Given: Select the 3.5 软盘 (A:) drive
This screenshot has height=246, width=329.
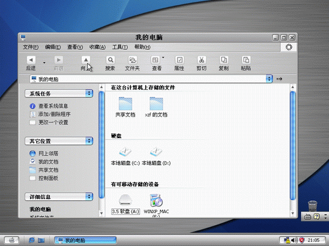Looking at the screenshot, I should pos(125,200).
